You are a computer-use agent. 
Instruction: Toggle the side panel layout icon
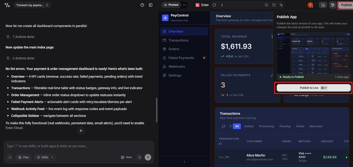(x=151, y=5)
